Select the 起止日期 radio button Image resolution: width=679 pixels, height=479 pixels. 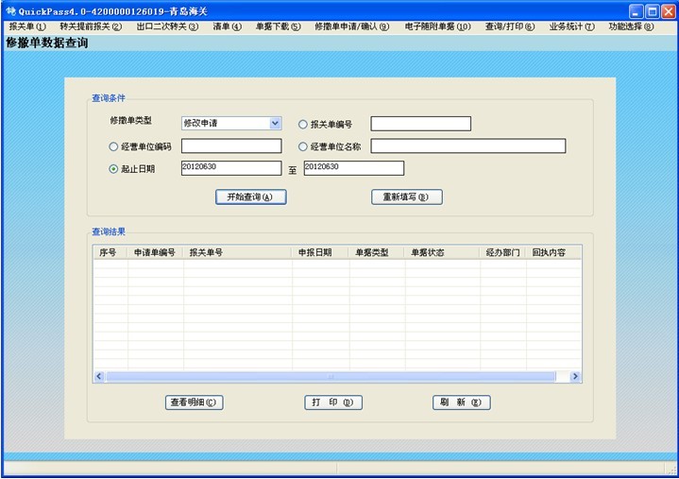[114, 169]
